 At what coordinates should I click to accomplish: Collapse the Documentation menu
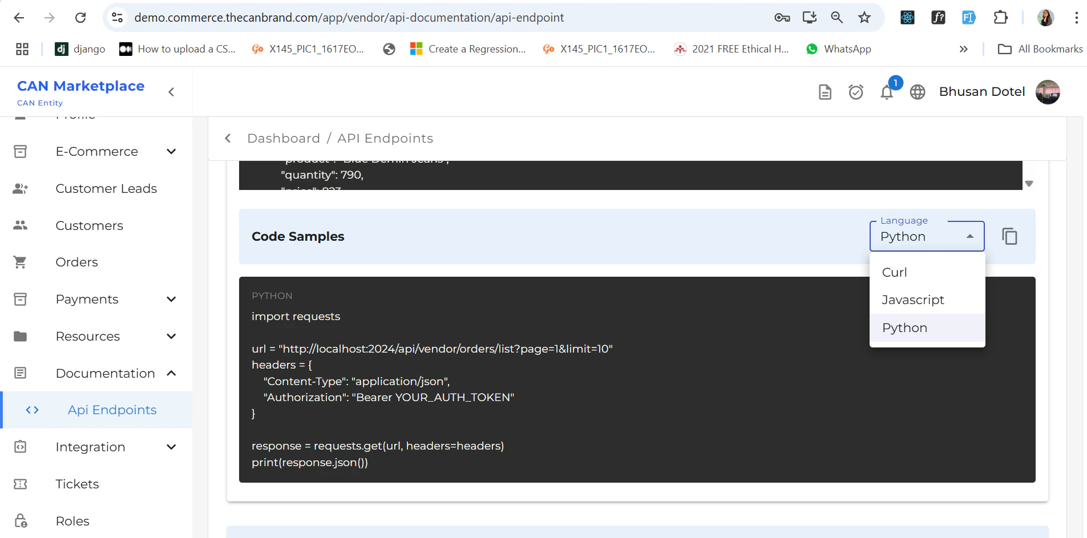[96, 373]
